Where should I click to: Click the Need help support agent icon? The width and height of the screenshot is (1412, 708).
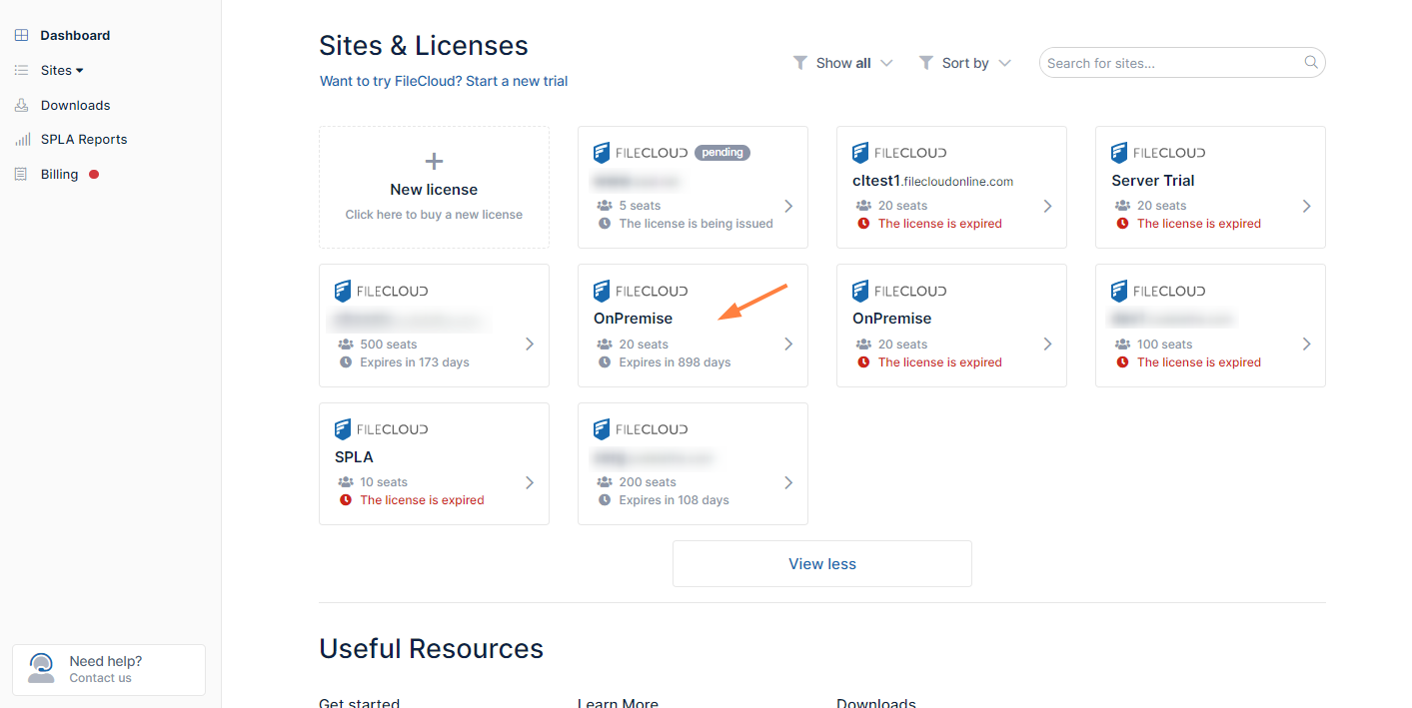[41, 668]
